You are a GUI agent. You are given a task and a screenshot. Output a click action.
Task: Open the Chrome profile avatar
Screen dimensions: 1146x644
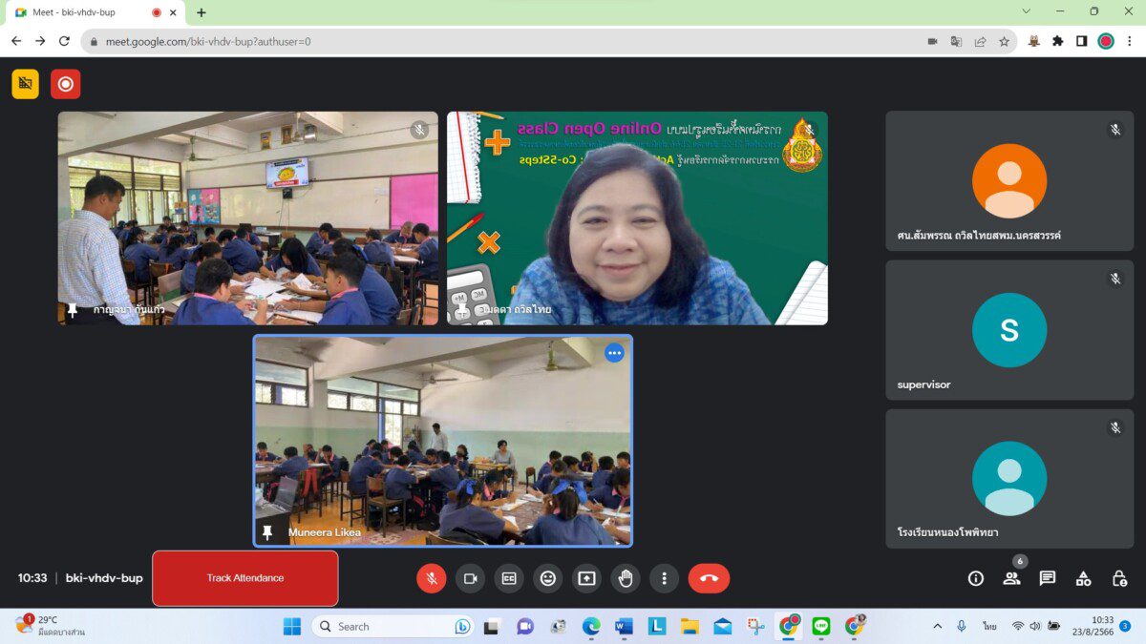[x=1106, y=41]
